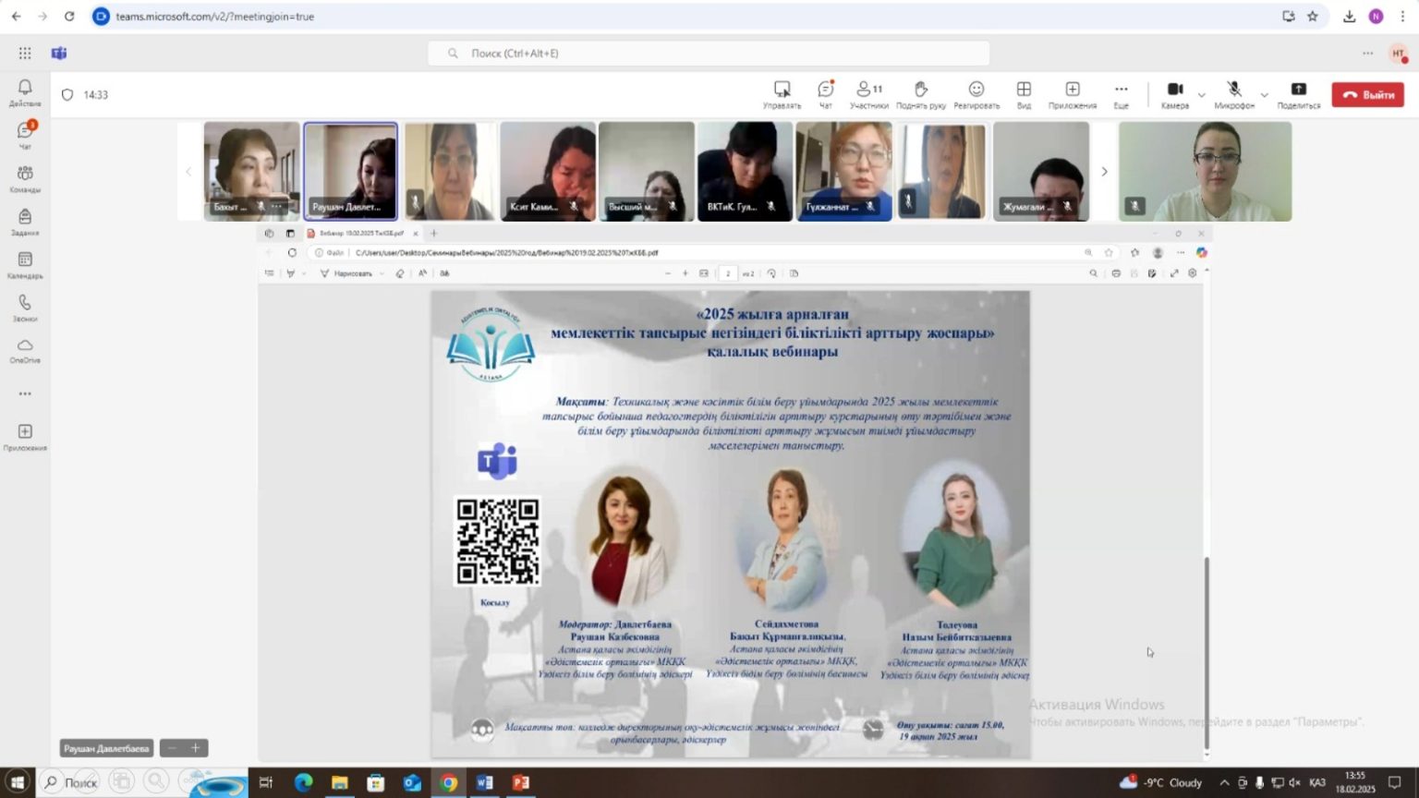Toggle the microphone mute
Image resolution: width=1419 pixels, height=798 pixels.
click(1233, 94)
